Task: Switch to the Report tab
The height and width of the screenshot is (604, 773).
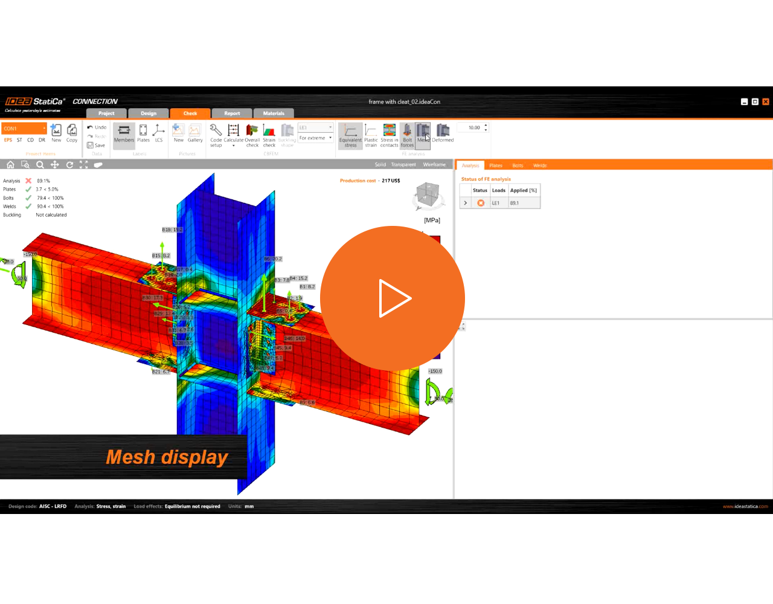Action: [x=232, y=113]
